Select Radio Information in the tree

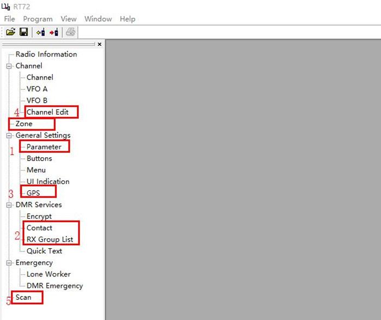46,54
